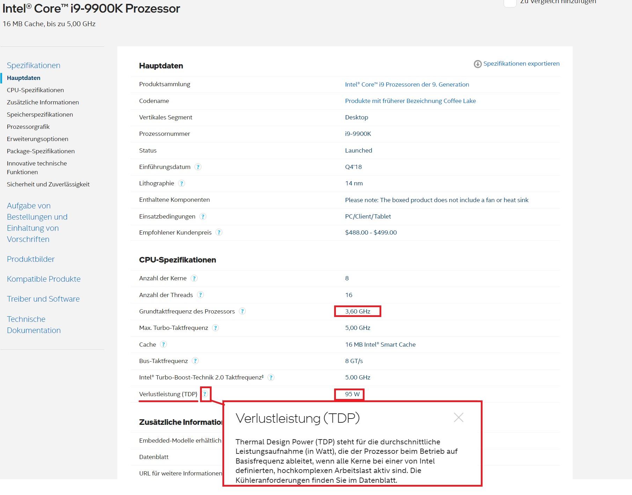Go to Sicherheit und Zuverlässigkeit in the sidebar

[x=48, y=184]
